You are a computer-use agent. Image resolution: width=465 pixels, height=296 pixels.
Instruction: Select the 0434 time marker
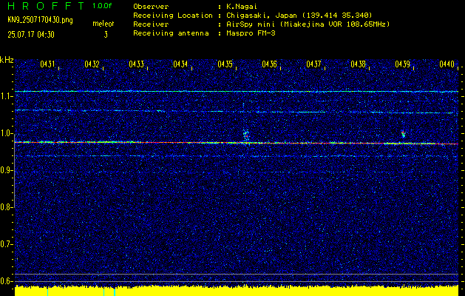[x=180, y=64]
